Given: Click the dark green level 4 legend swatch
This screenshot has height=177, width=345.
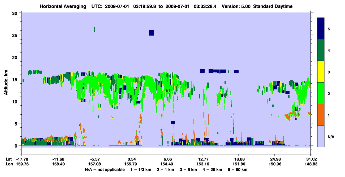Looking at the screenshot, I should click(x=321, y=50).
